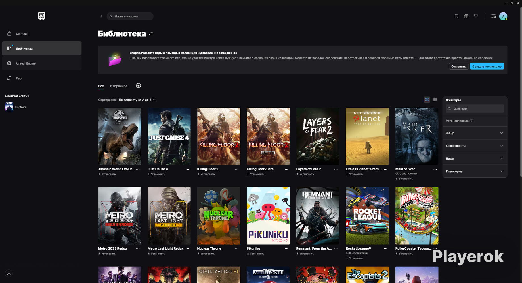Open the shopping cart
Image resolution: width=522 pixels, height=283 pixels.
pyautogui.click(x=476, y=16)
